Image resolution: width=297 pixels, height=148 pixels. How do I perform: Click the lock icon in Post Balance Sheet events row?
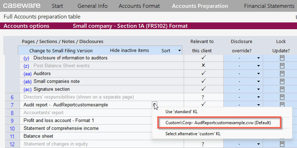point(282,66)
